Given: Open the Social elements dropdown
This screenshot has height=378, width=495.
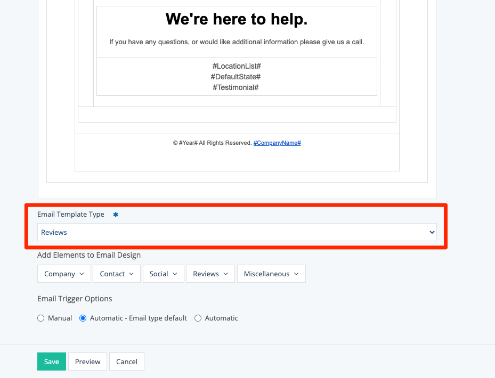Looking at the screenshot, I should coord(163,274).
